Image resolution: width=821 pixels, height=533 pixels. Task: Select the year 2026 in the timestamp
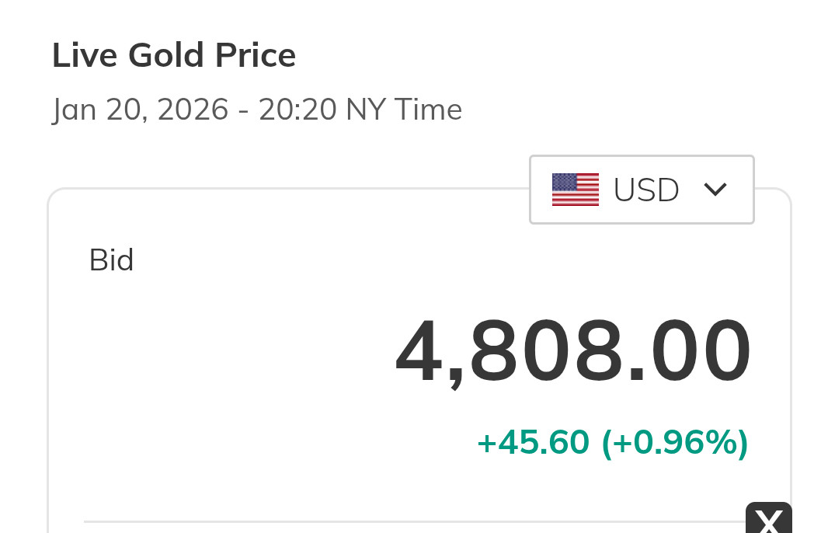pos(193,110)
